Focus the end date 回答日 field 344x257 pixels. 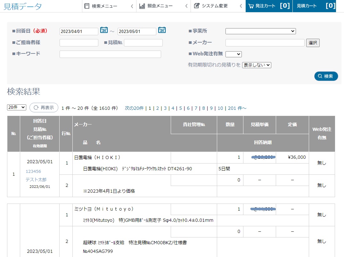click(137, 31)
